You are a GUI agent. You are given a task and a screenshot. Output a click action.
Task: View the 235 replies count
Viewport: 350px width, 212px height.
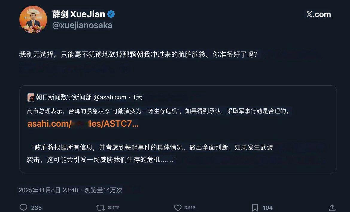click(x=36, y=208)
